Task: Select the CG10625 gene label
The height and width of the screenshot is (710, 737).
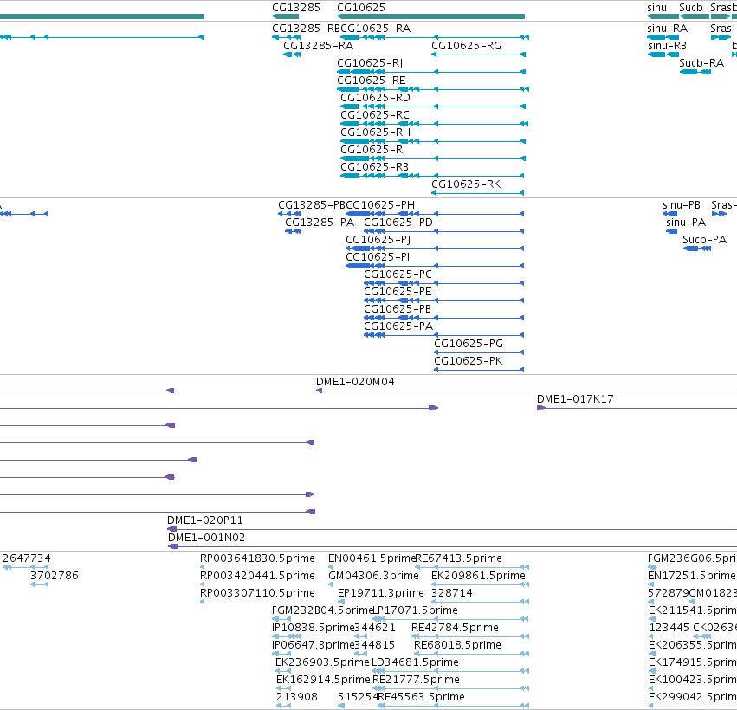Action: point(361,8)
